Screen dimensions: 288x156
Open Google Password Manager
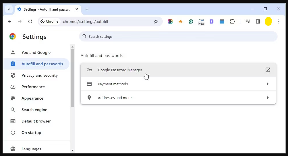click(x=178, y=70)
